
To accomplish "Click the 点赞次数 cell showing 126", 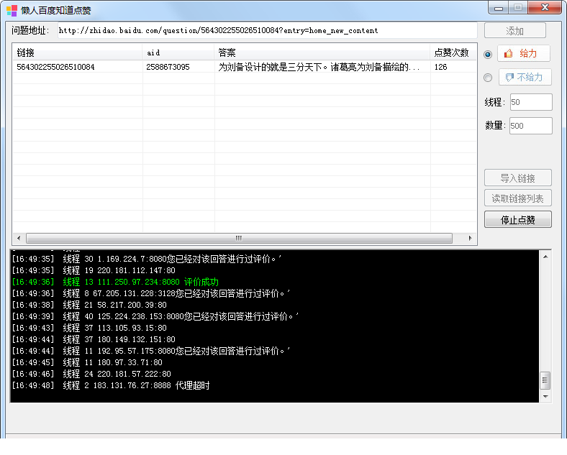I will tap(440, 67).
